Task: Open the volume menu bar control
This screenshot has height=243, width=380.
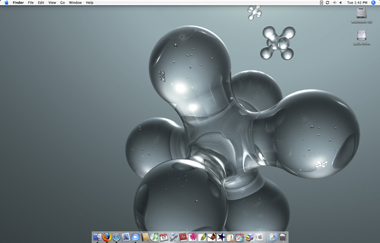Action: click(340, 3)
